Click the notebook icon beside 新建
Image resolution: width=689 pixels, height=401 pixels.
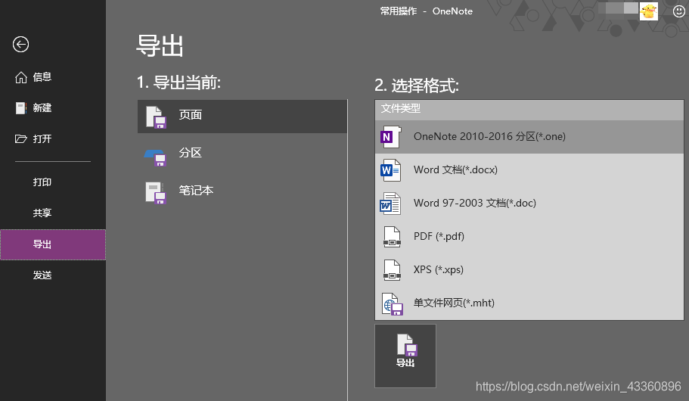20,108
